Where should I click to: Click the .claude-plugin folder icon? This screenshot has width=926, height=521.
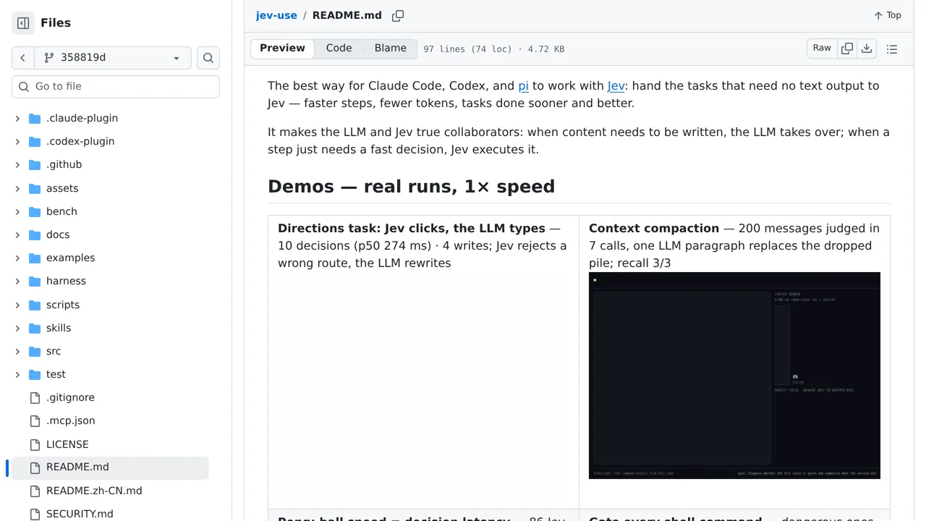35,118
